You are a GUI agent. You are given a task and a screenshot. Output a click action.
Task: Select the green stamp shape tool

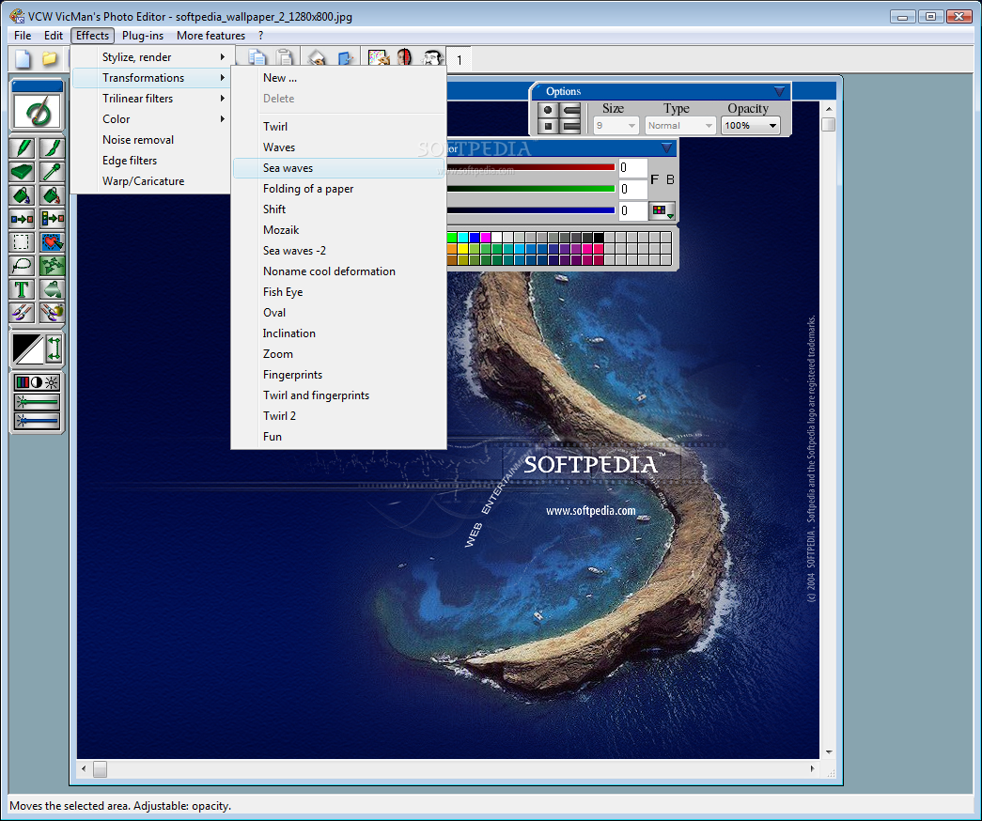pyautogui.click(x=52, y=289)
